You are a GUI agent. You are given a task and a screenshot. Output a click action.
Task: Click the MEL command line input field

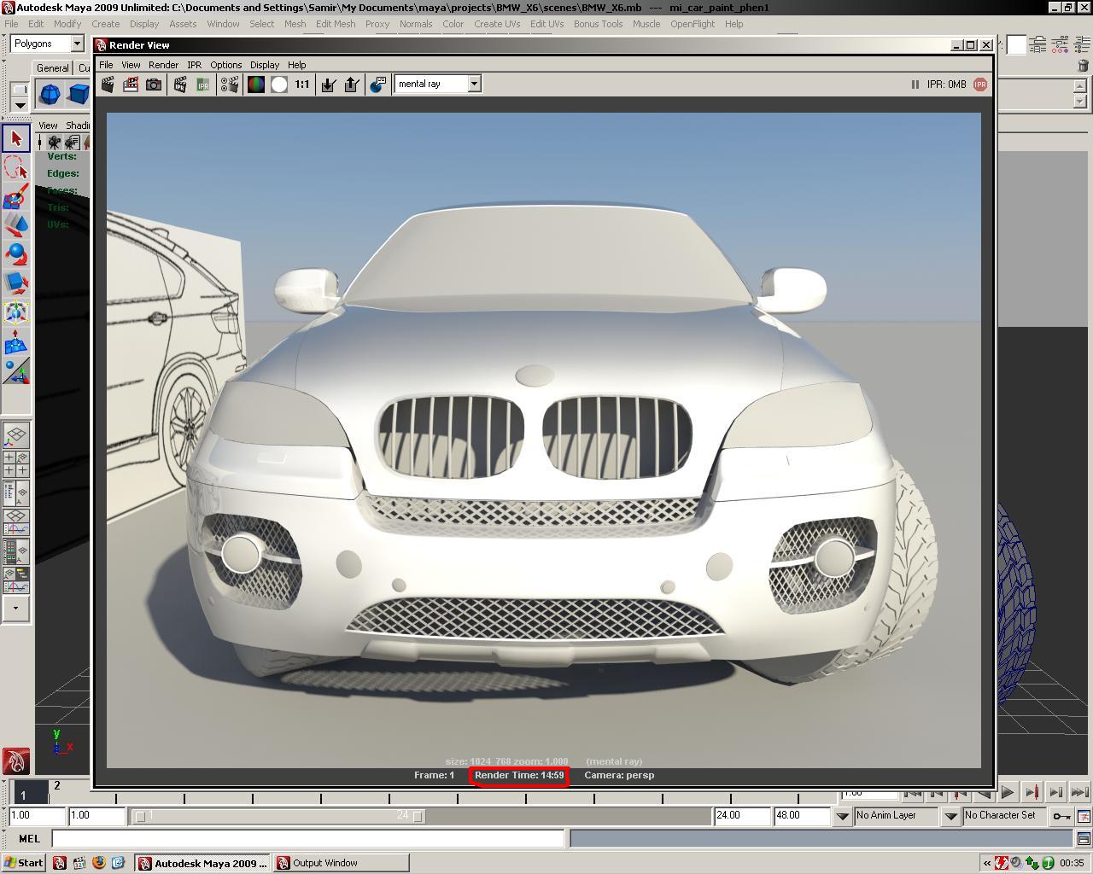307,839
